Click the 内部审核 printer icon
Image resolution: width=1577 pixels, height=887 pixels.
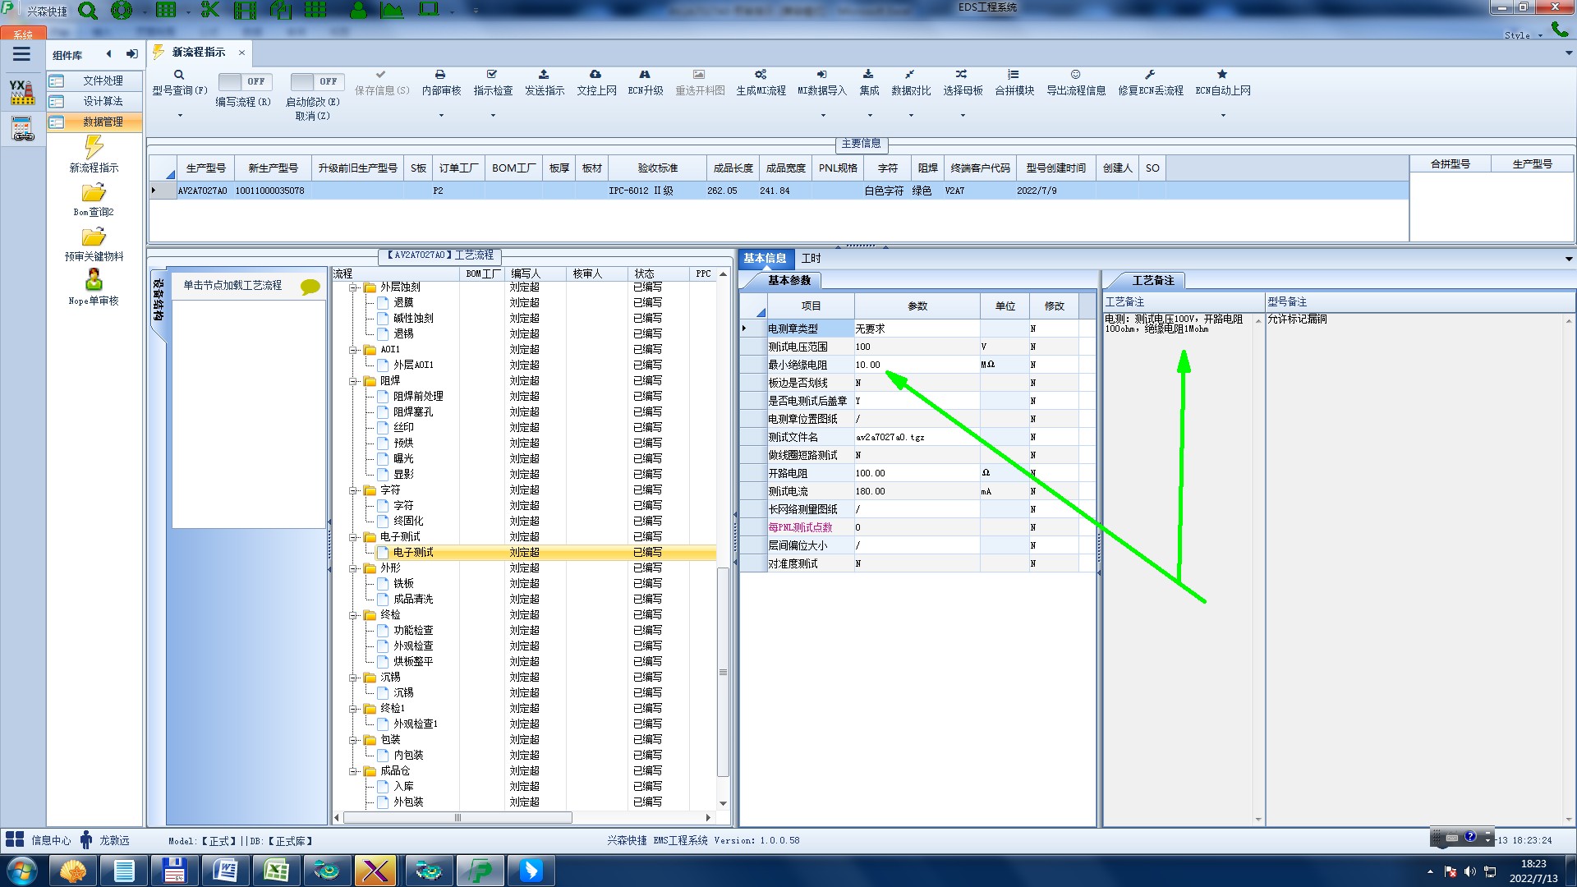pos(440,75)
